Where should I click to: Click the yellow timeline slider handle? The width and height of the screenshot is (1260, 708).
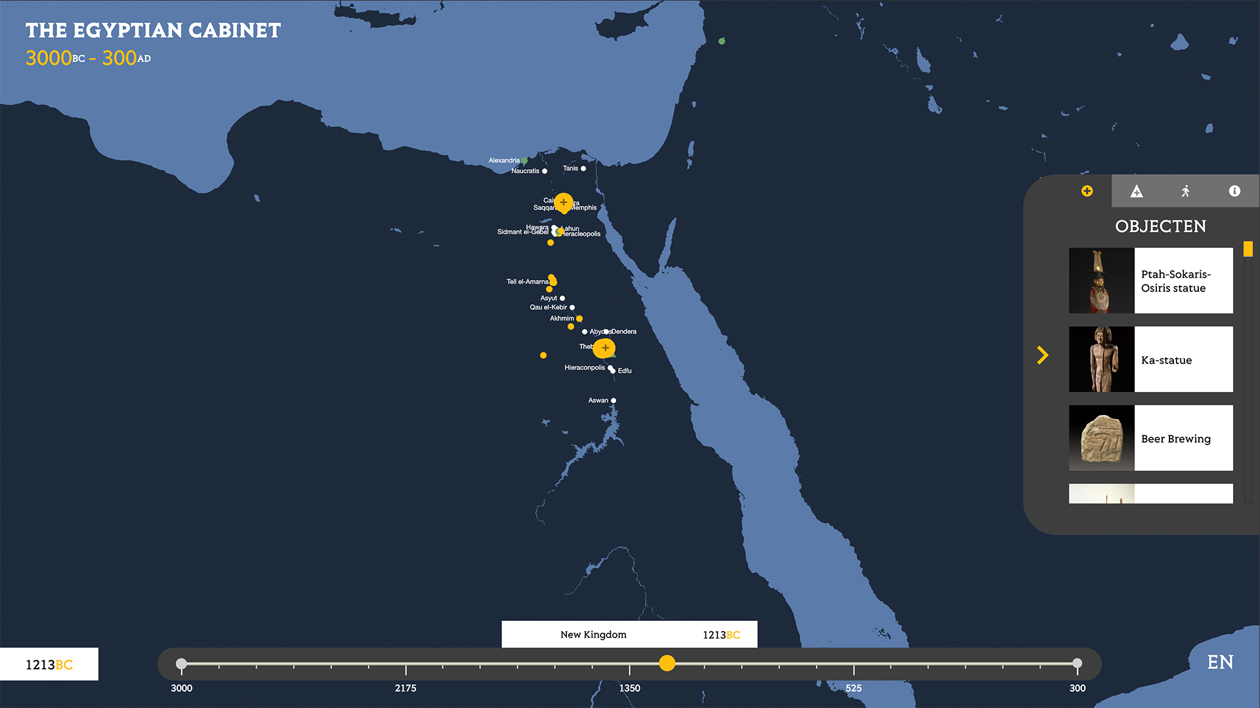pos(667,663)
